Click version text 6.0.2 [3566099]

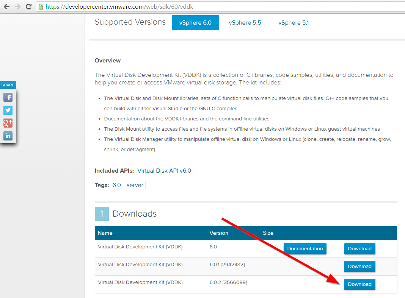(x=228, y=282)
